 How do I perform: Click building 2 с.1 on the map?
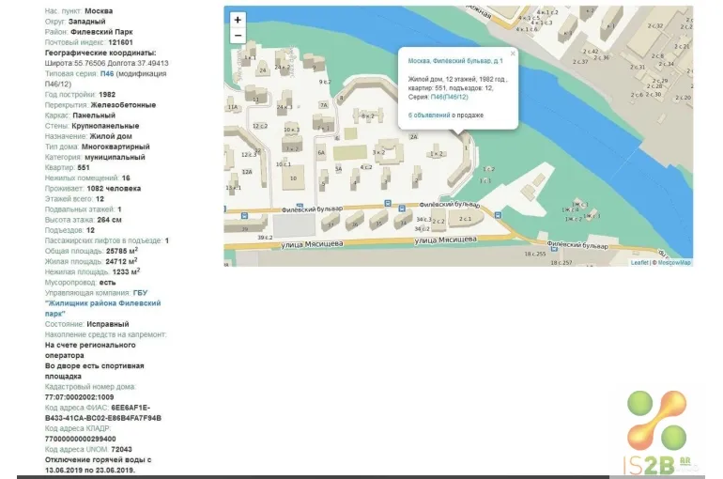tap(465, 219)
